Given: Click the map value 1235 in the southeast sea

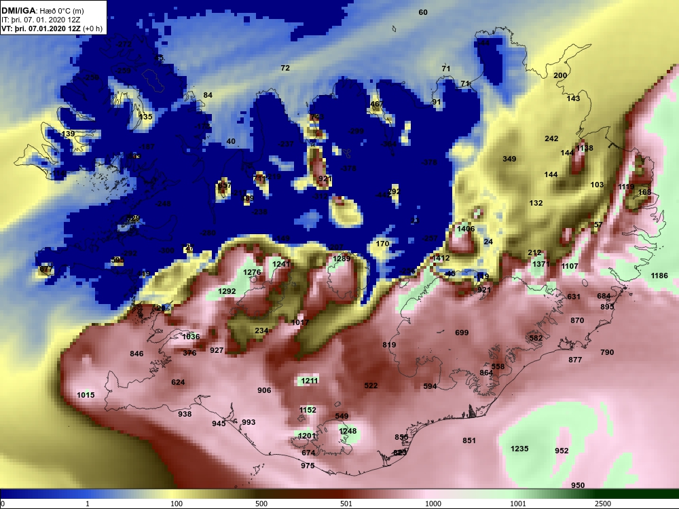Looking at the screenshot, I should click(519, 449).
